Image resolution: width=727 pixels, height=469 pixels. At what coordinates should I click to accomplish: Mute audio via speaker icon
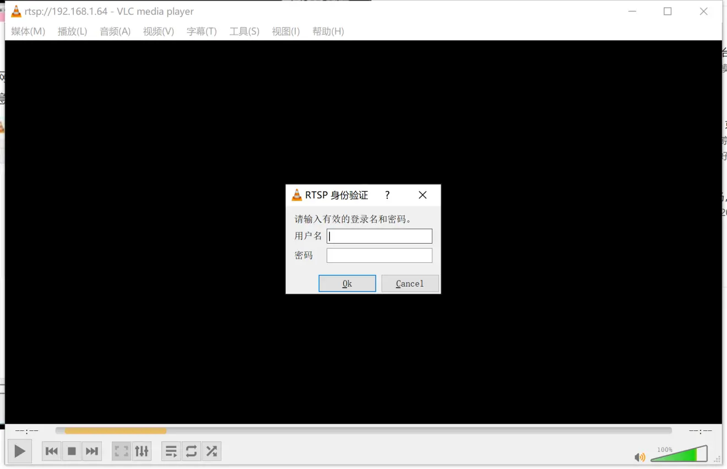click(x=639, y=457)
